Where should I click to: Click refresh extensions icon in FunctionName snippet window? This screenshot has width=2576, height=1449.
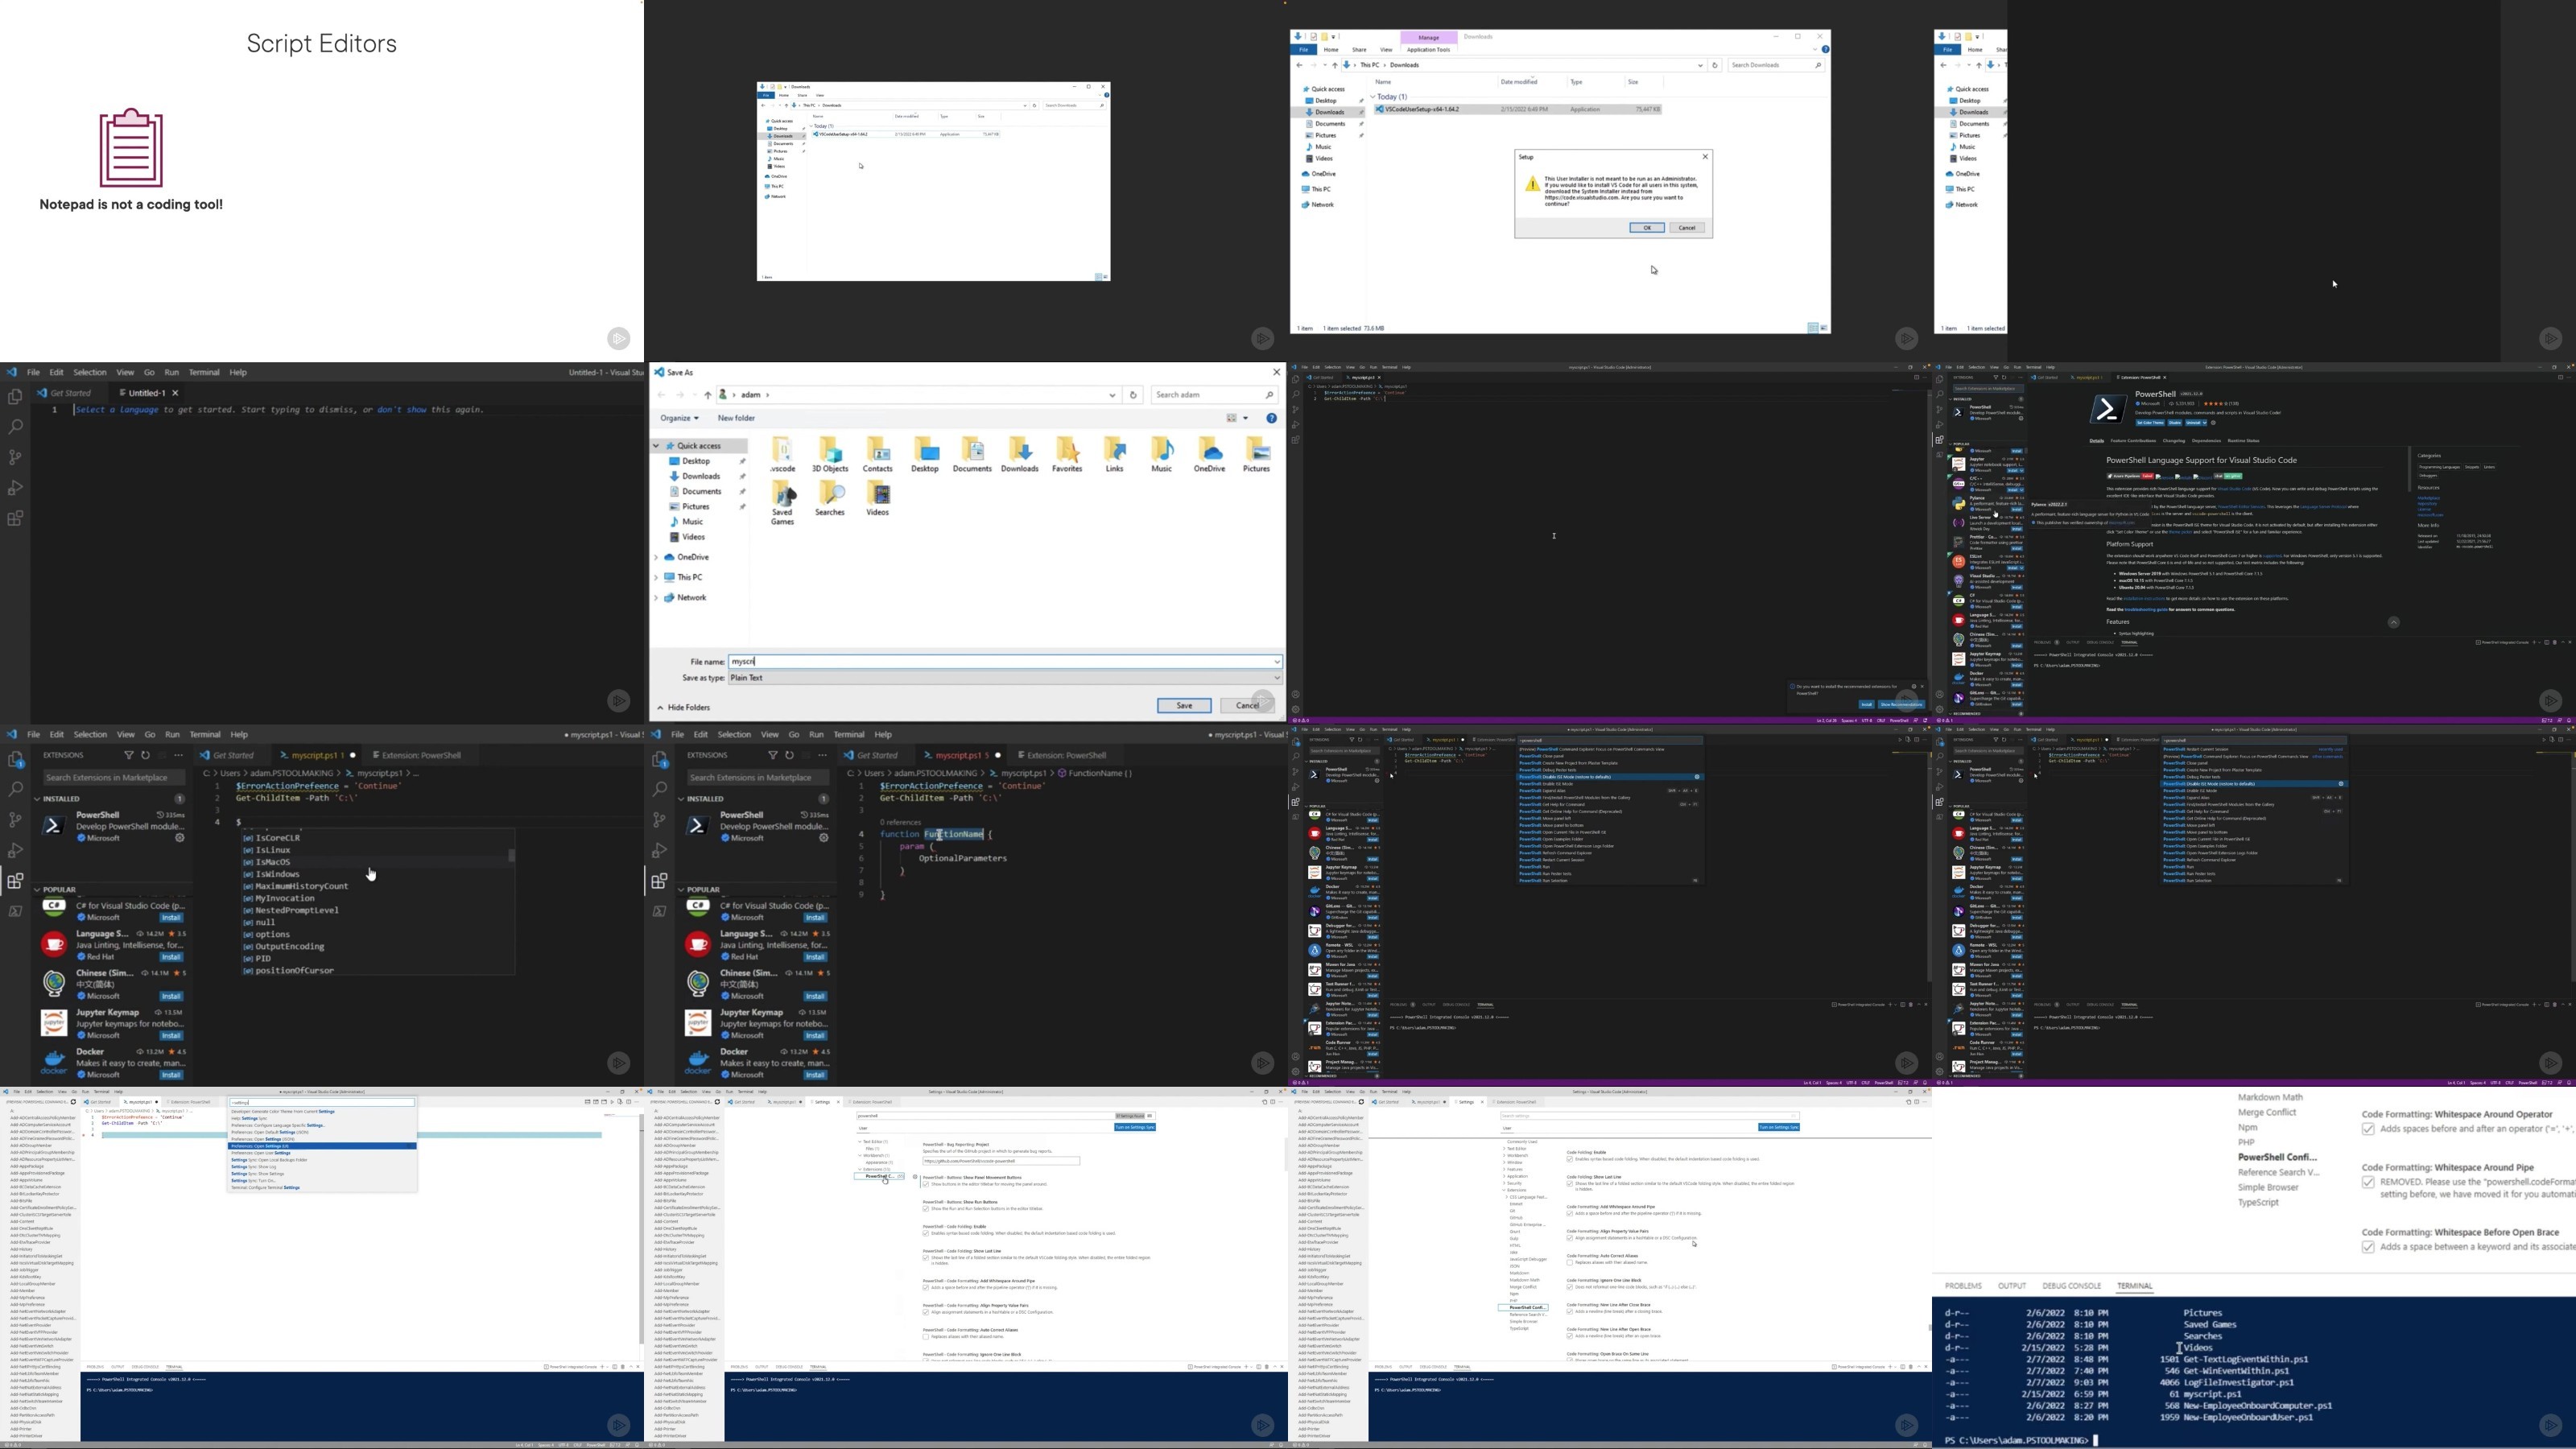click(790, 755)
